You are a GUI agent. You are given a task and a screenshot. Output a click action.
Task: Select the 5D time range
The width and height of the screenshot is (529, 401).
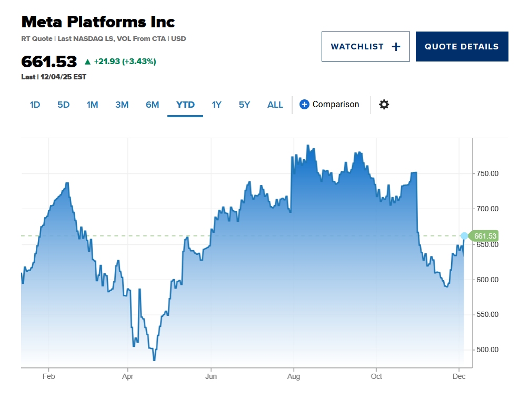pyautogui.click(x=63, y=105)
